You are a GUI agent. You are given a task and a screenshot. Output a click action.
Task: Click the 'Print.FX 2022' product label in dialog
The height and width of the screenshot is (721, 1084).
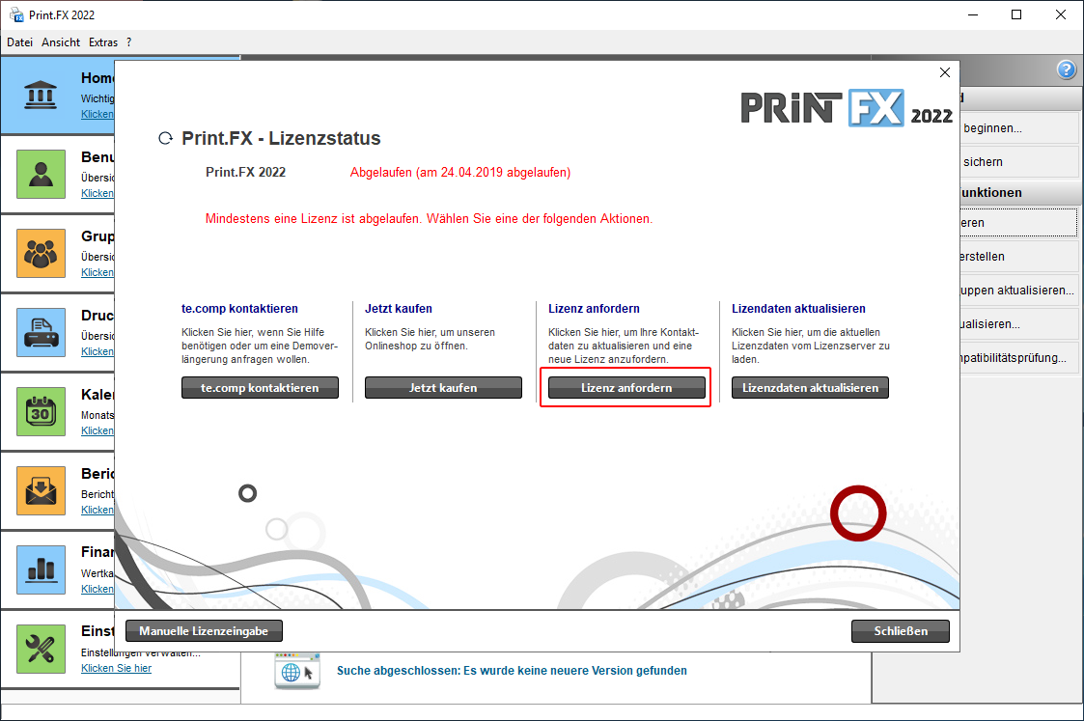[245, 172]
